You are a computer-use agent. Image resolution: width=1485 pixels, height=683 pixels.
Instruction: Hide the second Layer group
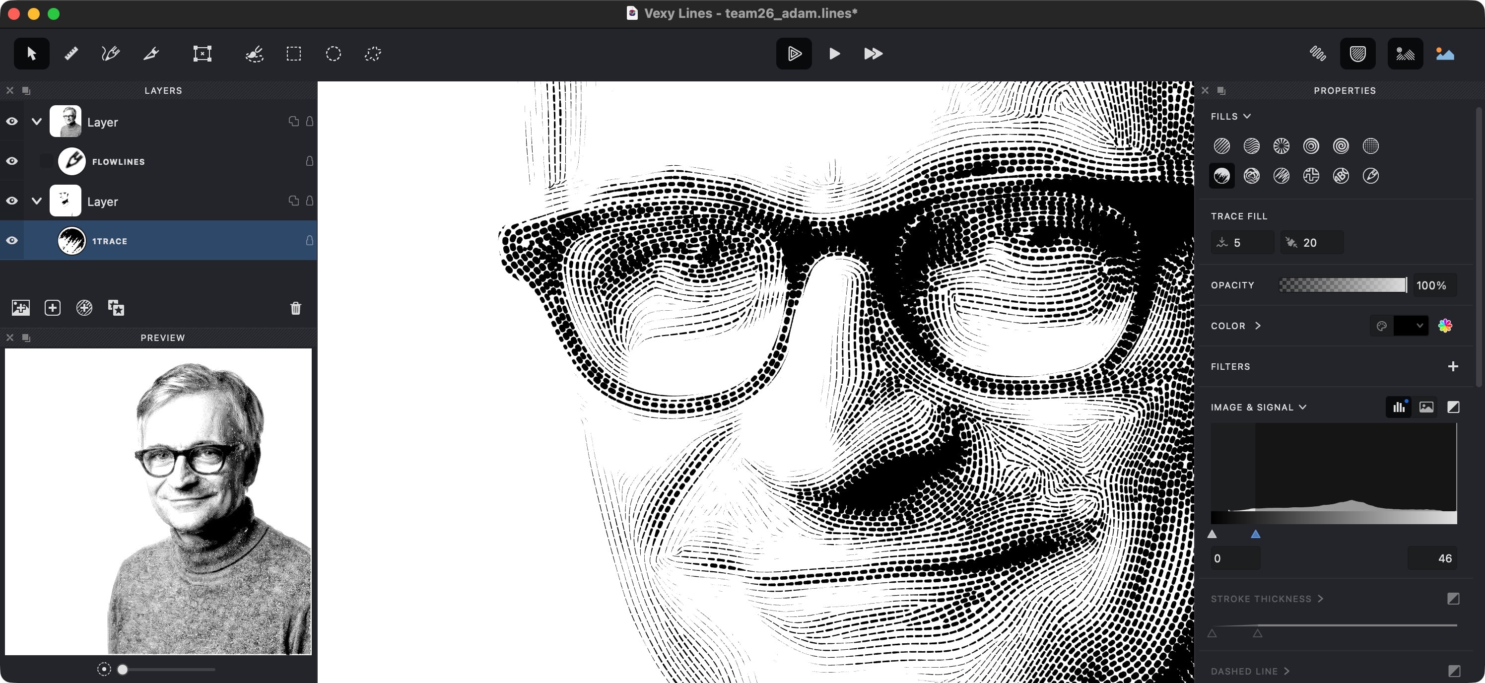pyautogui.click(x=11, y=201)
